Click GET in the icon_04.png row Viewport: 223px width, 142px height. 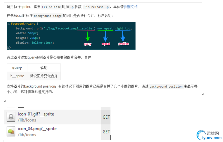[x=106, y=132]
